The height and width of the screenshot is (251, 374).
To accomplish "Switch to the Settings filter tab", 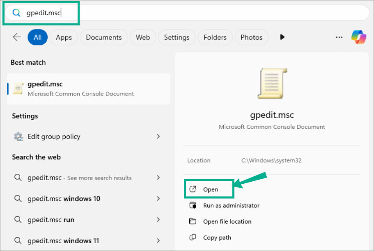I will point(177,37).
